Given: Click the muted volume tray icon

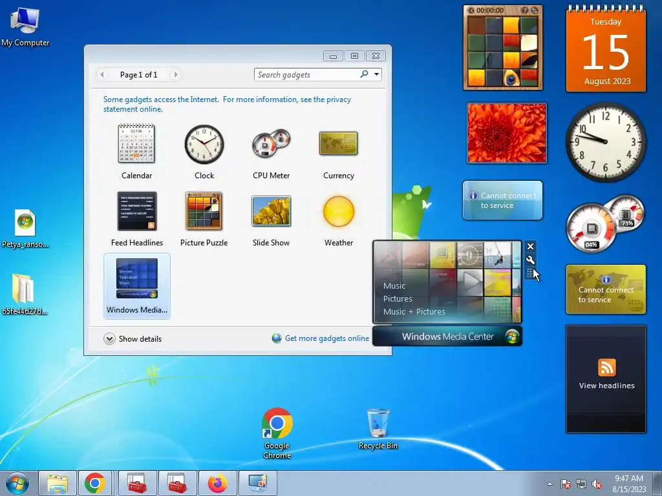Looking at the screenshot, I should (x=597, y=484).
